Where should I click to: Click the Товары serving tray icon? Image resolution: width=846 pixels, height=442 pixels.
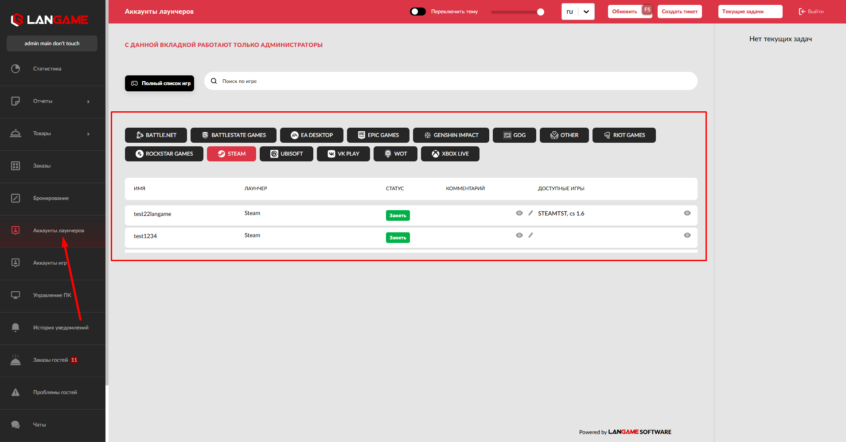[x=16, y=133]
